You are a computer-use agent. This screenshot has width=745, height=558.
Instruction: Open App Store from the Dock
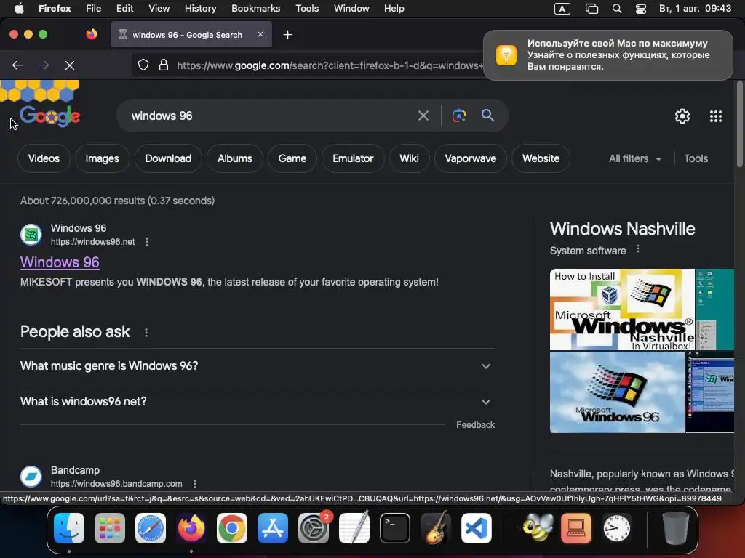point(273,528)
